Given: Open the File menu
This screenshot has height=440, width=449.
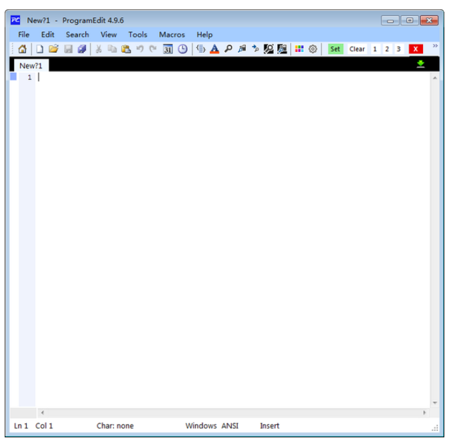Looking at the screenshot, I should click(24, 35).
